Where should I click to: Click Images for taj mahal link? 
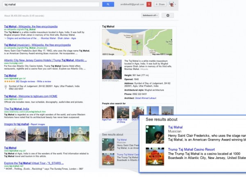coord(16,124)
